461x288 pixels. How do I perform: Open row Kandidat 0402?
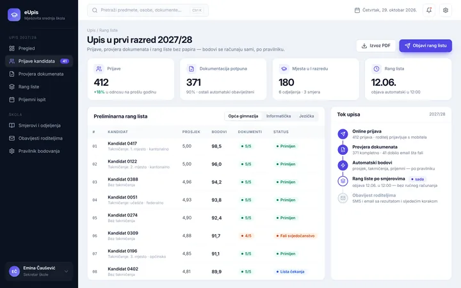(206, 271)
